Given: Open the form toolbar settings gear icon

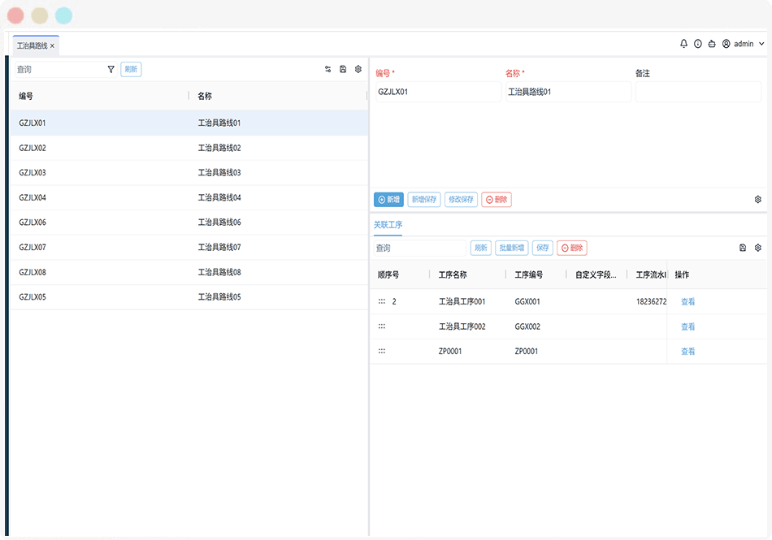Looking at the screenshot, I should click(x=757, y=199).
